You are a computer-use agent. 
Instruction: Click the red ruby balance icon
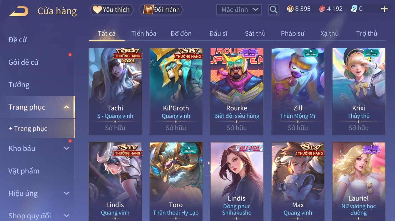point(322,9)
